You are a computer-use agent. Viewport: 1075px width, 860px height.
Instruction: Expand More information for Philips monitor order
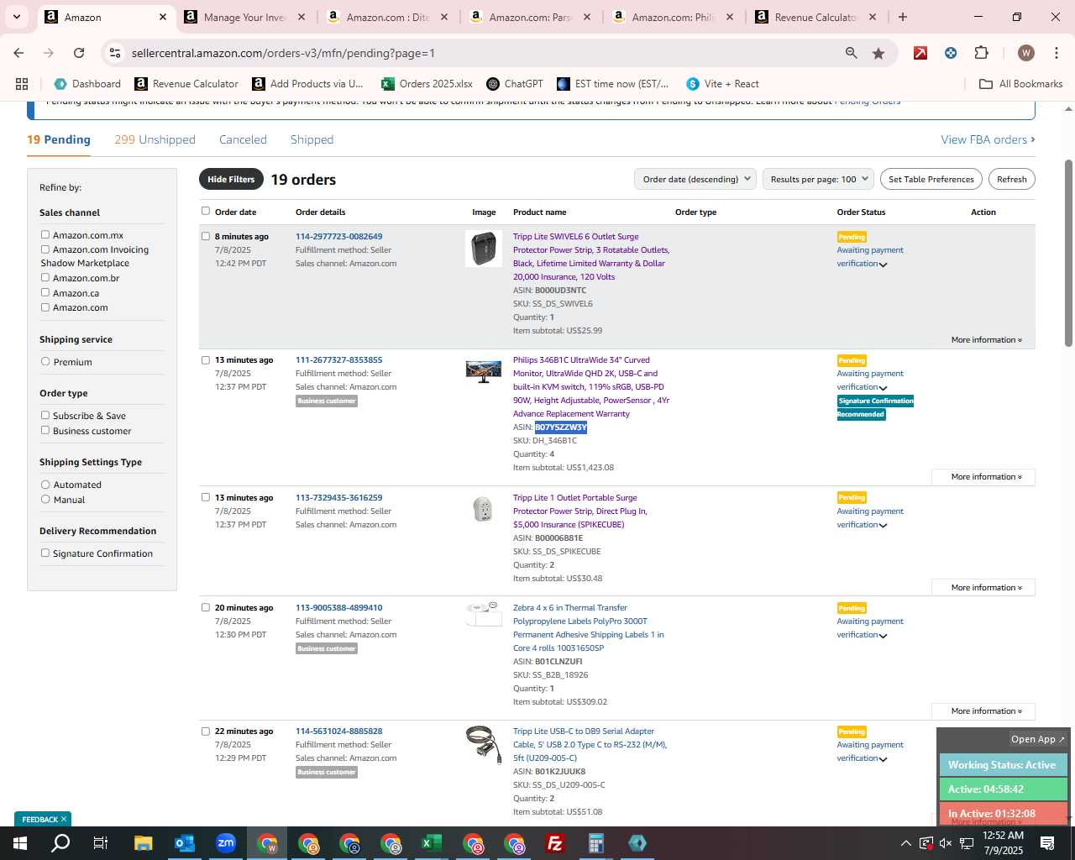(x=983, y=477)
